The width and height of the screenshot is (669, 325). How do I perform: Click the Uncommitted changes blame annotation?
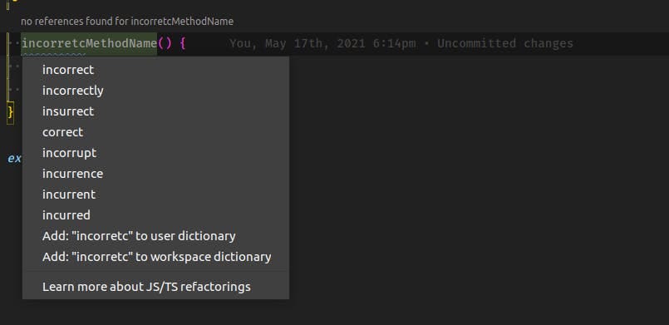(401, 43)
